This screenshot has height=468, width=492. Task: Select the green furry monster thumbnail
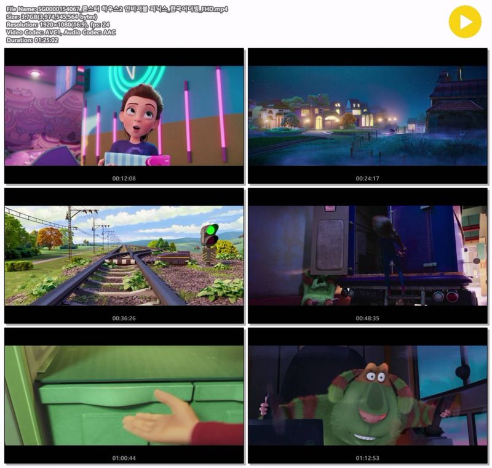tap(367, 395)
